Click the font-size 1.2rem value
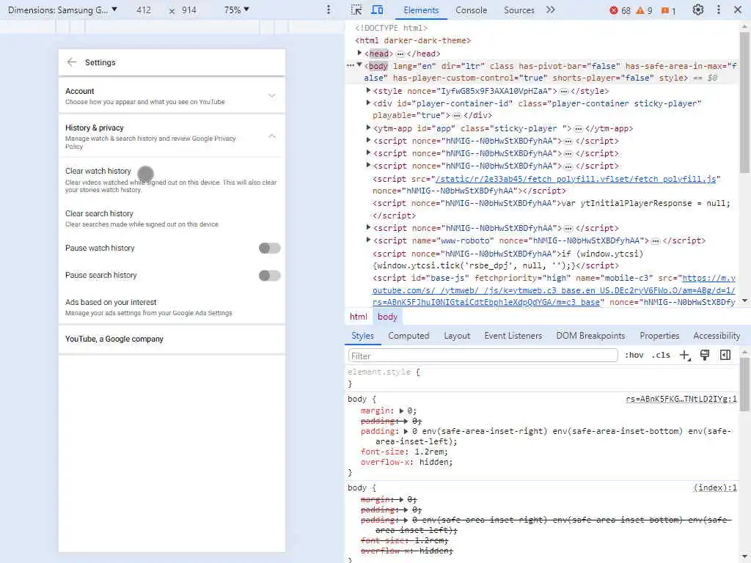 [431, 452]
